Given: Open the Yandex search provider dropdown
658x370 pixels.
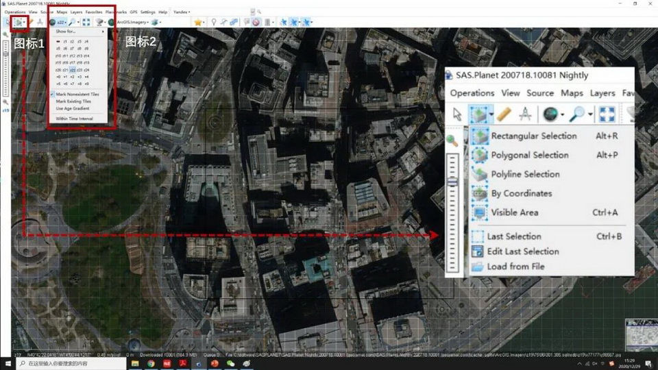Looking at the screenshot, I should [180, 12].
